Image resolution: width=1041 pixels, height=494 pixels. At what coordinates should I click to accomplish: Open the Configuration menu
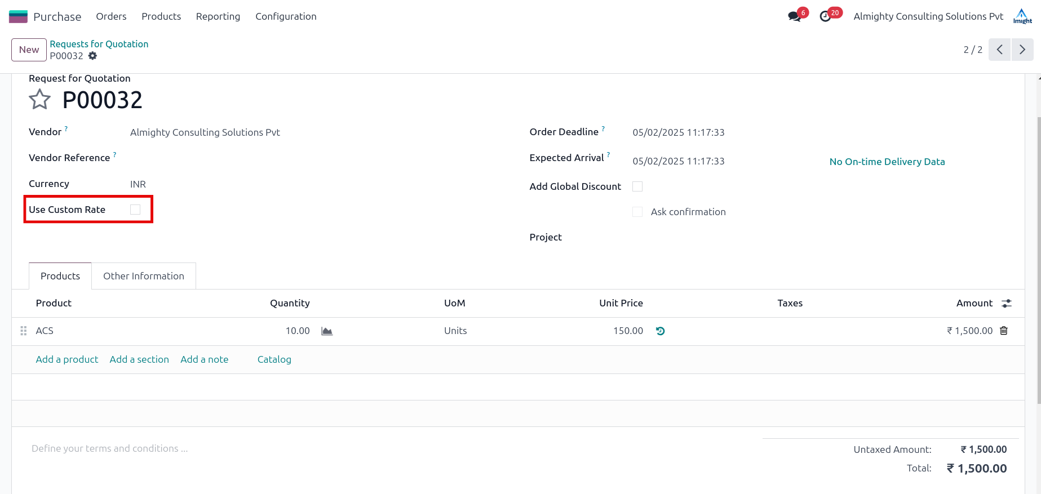point(286,16)
